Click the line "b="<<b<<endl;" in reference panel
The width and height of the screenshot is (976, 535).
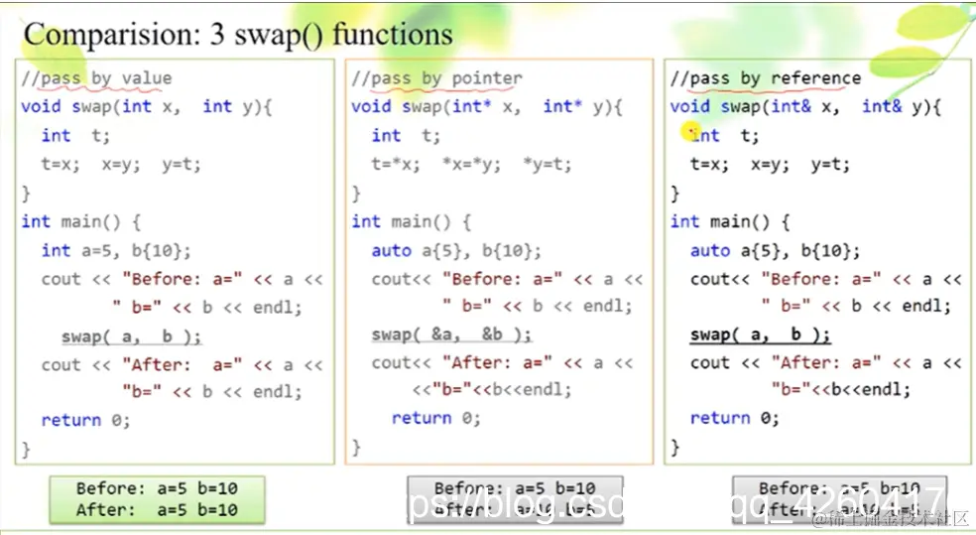coord(841,390)
